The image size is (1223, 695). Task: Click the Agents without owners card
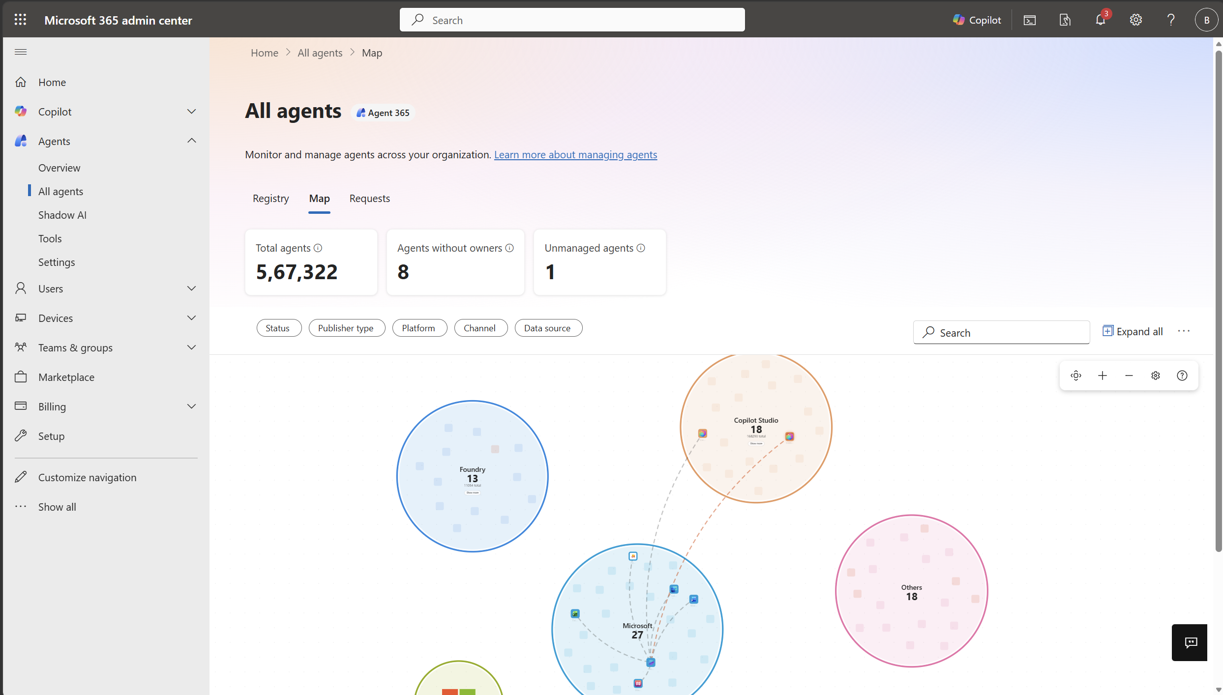click(455, 262)
